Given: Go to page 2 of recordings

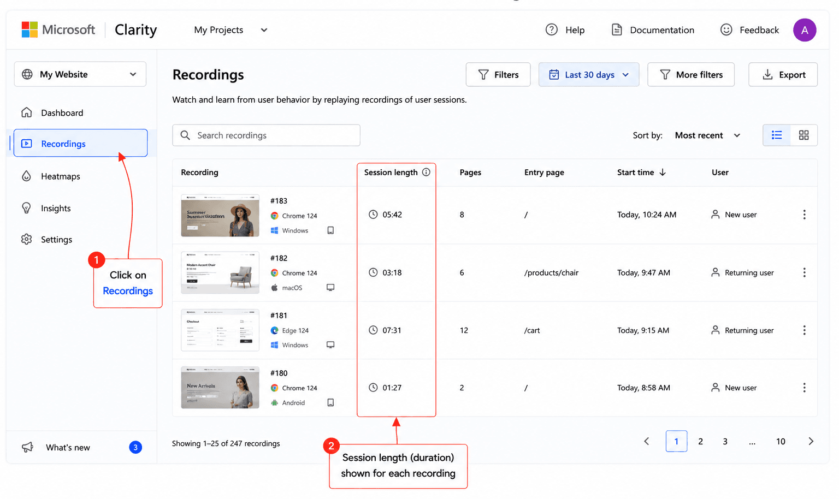Looking at the screenshot, I should click(701, 441).
